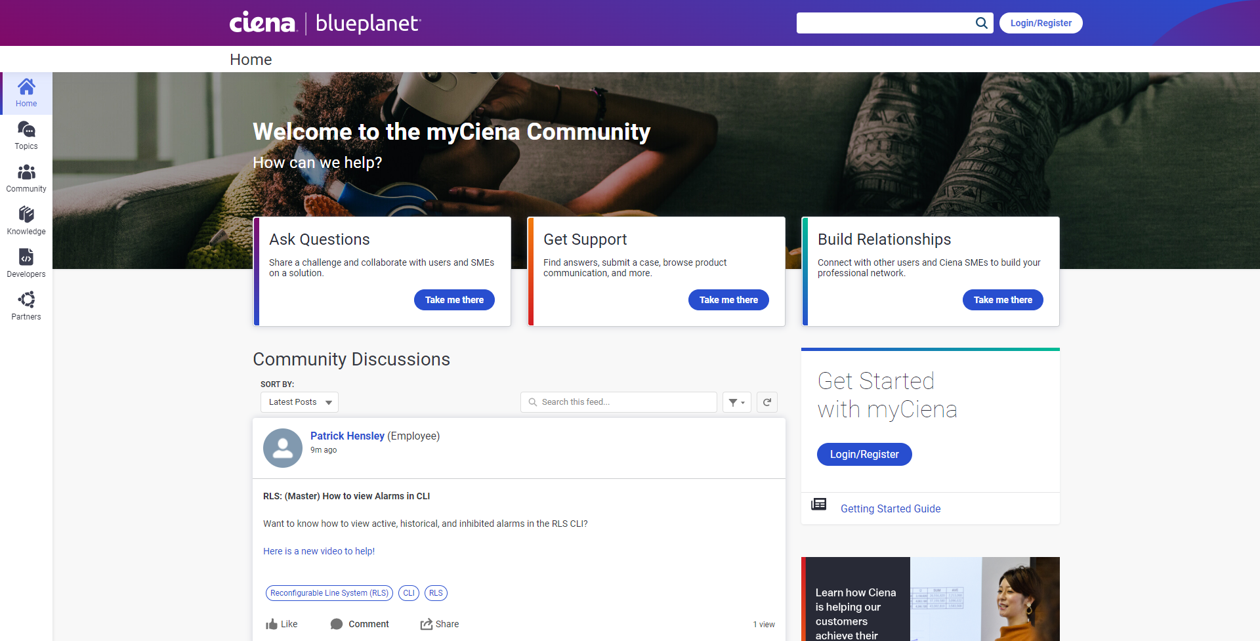Click the search magnifier icon

point(981,22)
